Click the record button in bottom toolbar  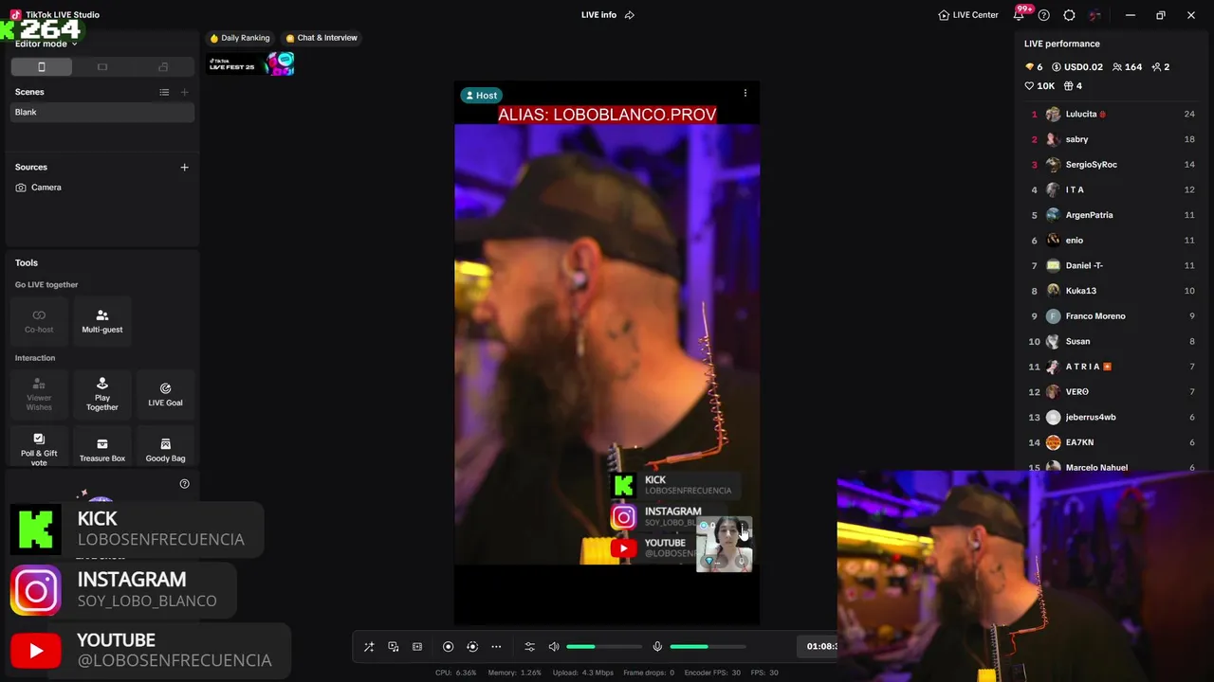click(x=449, y=647)
